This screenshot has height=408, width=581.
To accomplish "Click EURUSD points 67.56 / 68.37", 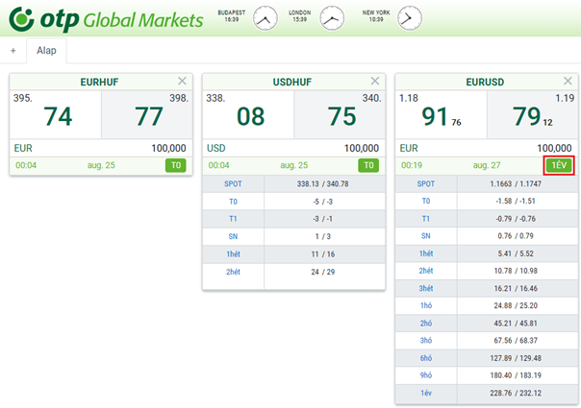I will pyautogui.click(x=516, y=340).
